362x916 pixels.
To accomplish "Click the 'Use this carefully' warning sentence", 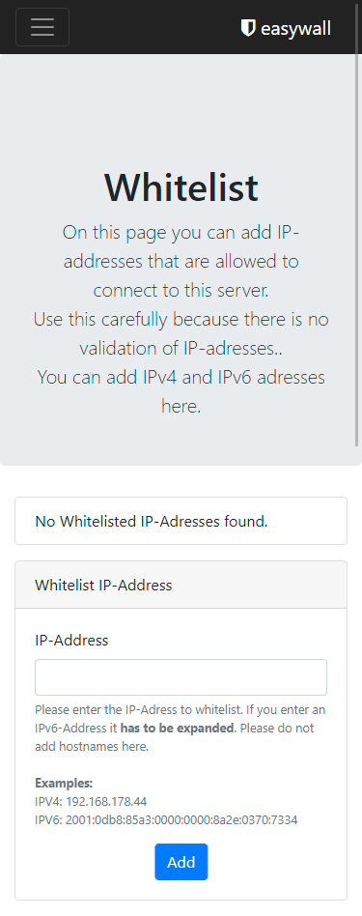I will [181, 333].
